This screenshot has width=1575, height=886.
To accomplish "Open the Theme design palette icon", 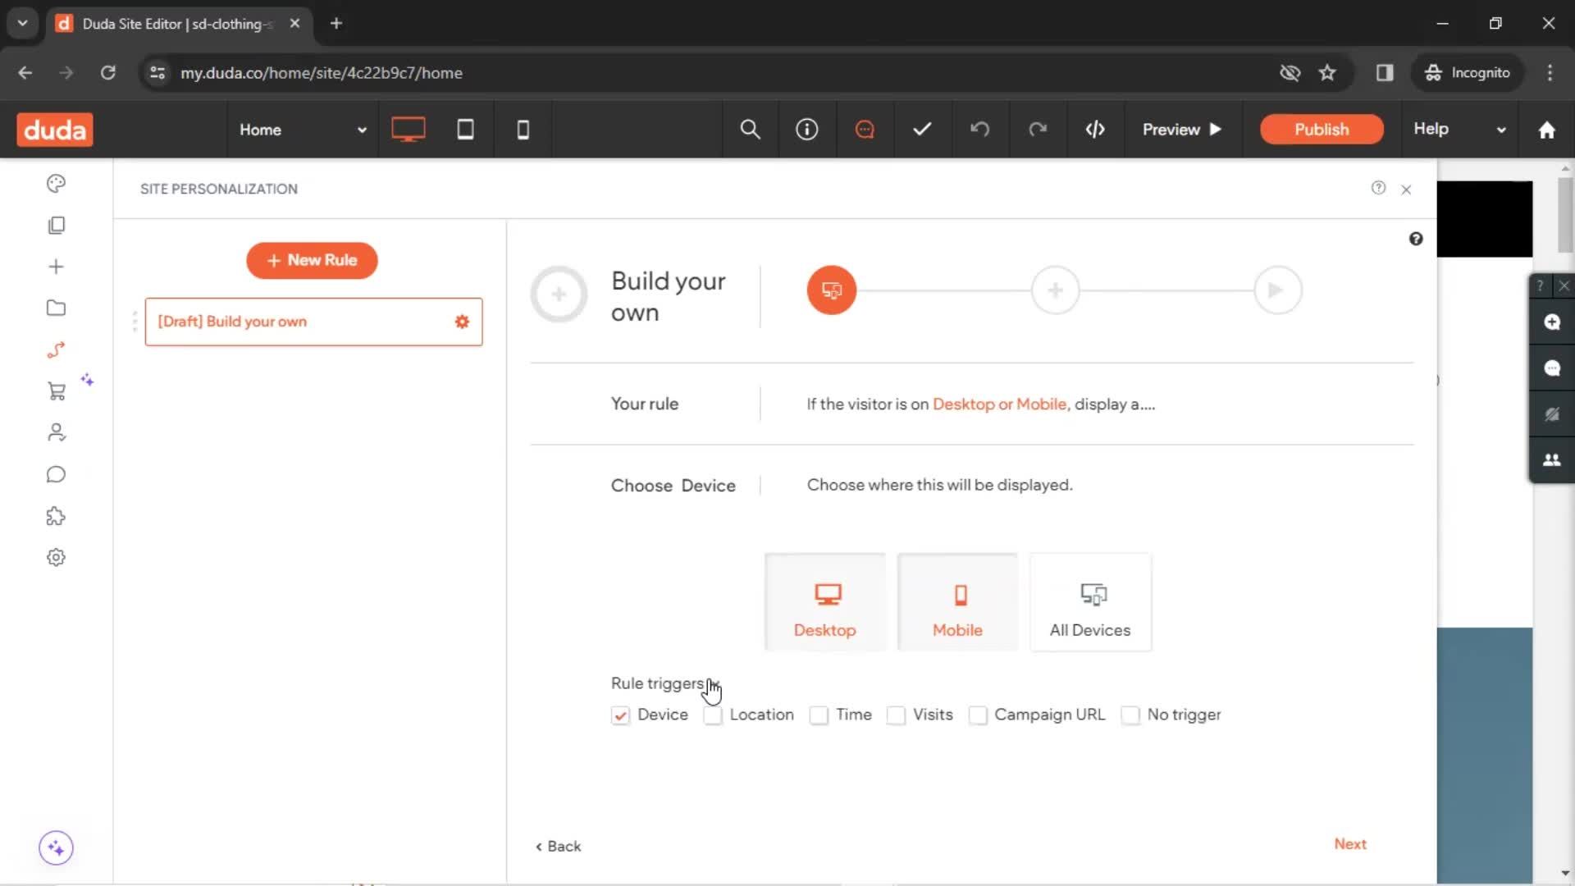I will (56, 184).
